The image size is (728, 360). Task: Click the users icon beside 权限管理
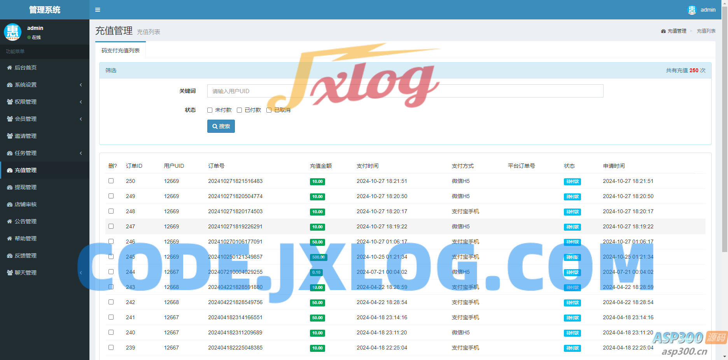10,102
